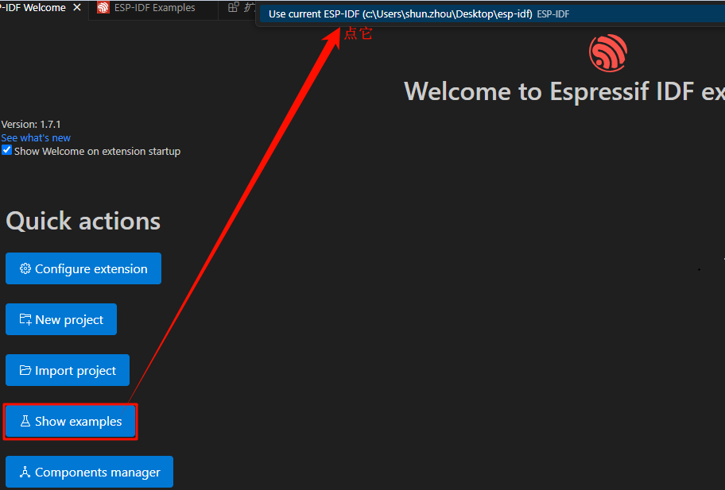Open the Components manager
The width and height of the screenshot is (725, 490).
point(89,472)
